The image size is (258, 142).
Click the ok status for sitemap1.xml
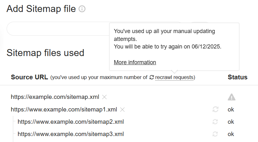pos(231,110)
